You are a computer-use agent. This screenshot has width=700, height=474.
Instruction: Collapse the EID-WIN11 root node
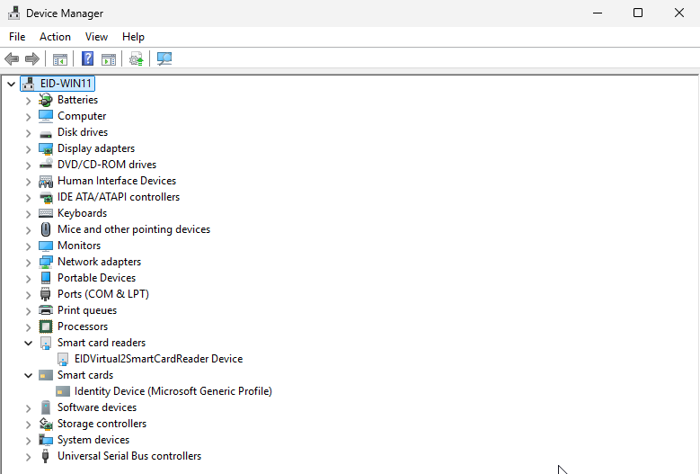(x=11, y=84)
